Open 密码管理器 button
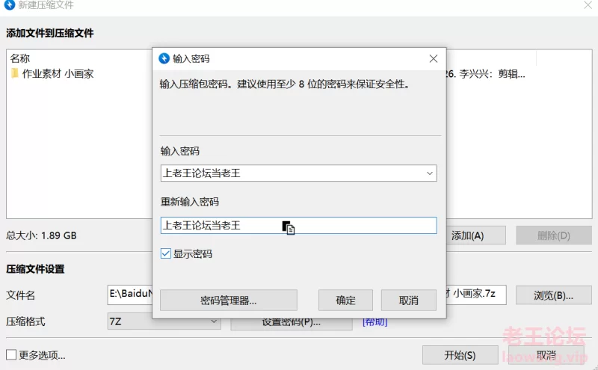Viewport: 598px width, 370px height. pyautogui.click(x=229, y=300)
